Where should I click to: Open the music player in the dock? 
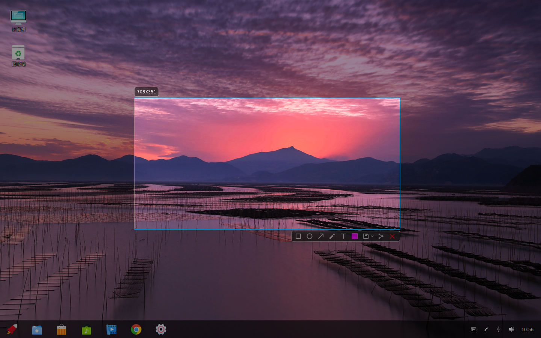(86, 330)
